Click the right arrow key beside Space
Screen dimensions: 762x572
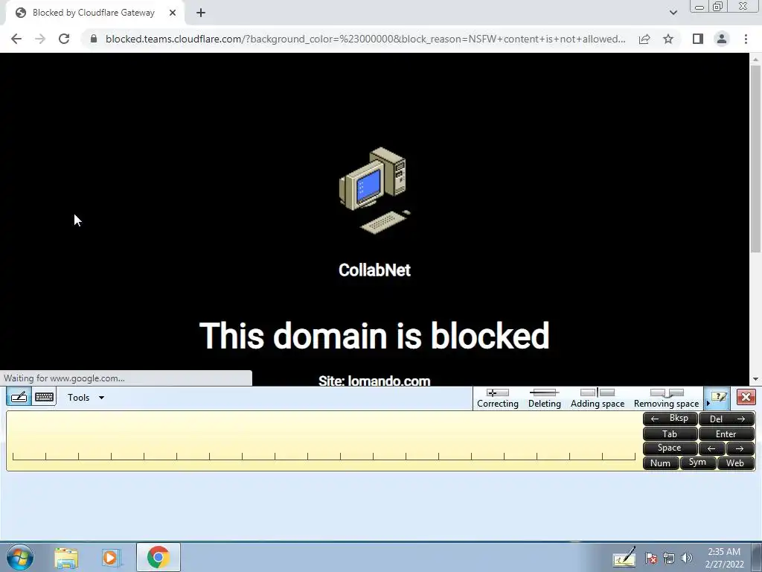coord(740,448)
